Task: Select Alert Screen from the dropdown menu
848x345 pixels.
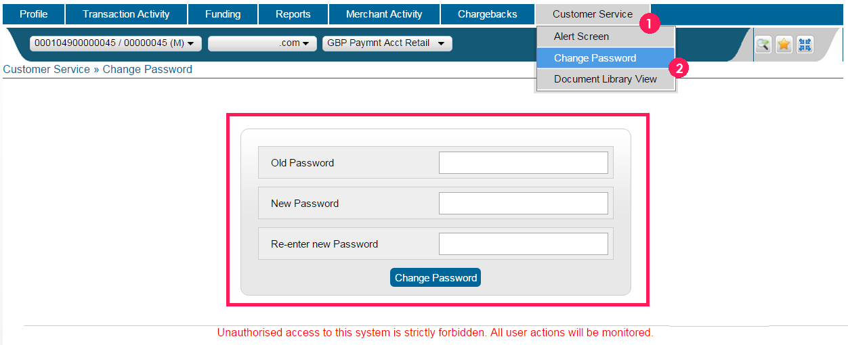Action: tap(581, 37)
